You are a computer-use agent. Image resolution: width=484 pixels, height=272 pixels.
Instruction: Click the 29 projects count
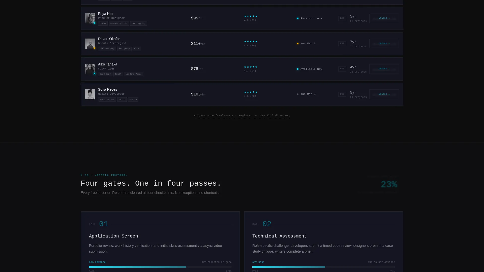(x=358, y=21)
